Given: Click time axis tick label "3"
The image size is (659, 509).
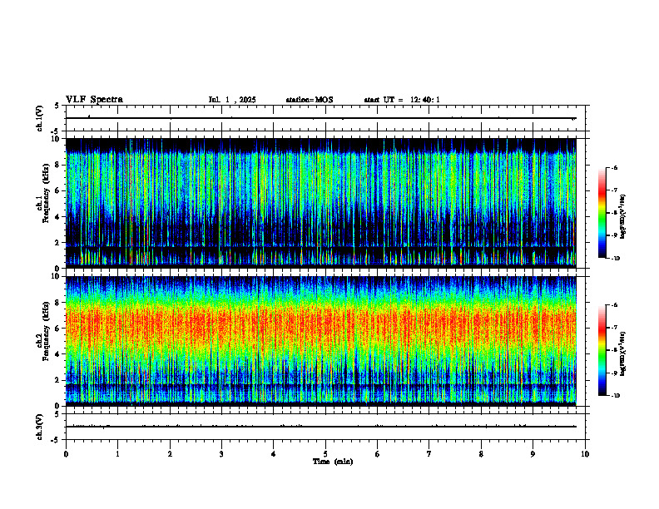Looking at the screenshot, I should point(221,453).
